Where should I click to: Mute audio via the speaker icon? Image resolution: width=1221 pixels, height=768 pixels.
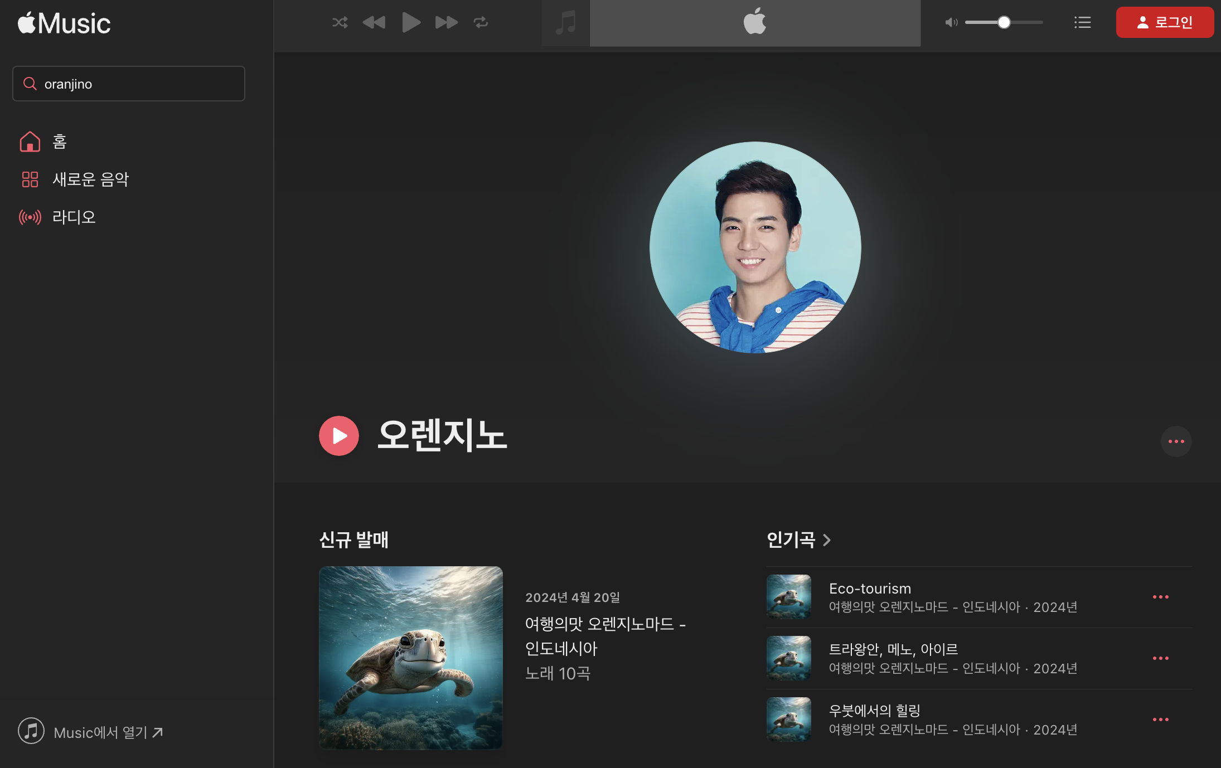click(951, 22)
